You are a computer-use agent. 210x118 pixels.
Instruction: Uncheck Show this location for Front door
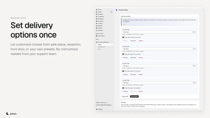tap(123, 37)
